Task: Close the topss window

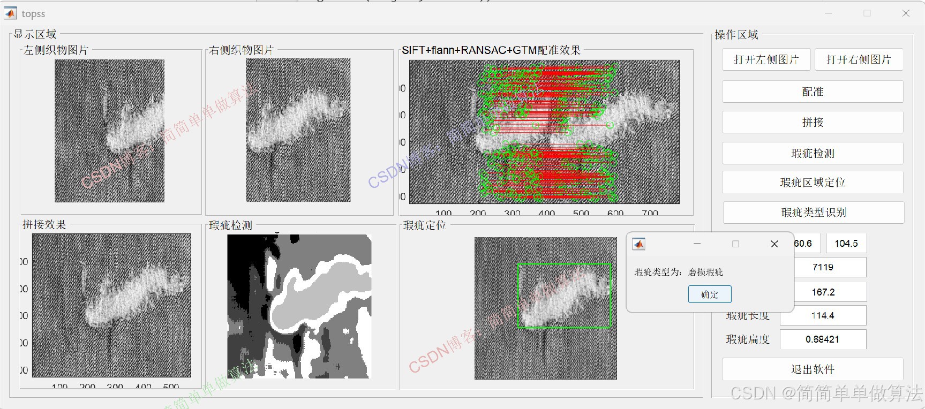Action: [x=906, y=13]
